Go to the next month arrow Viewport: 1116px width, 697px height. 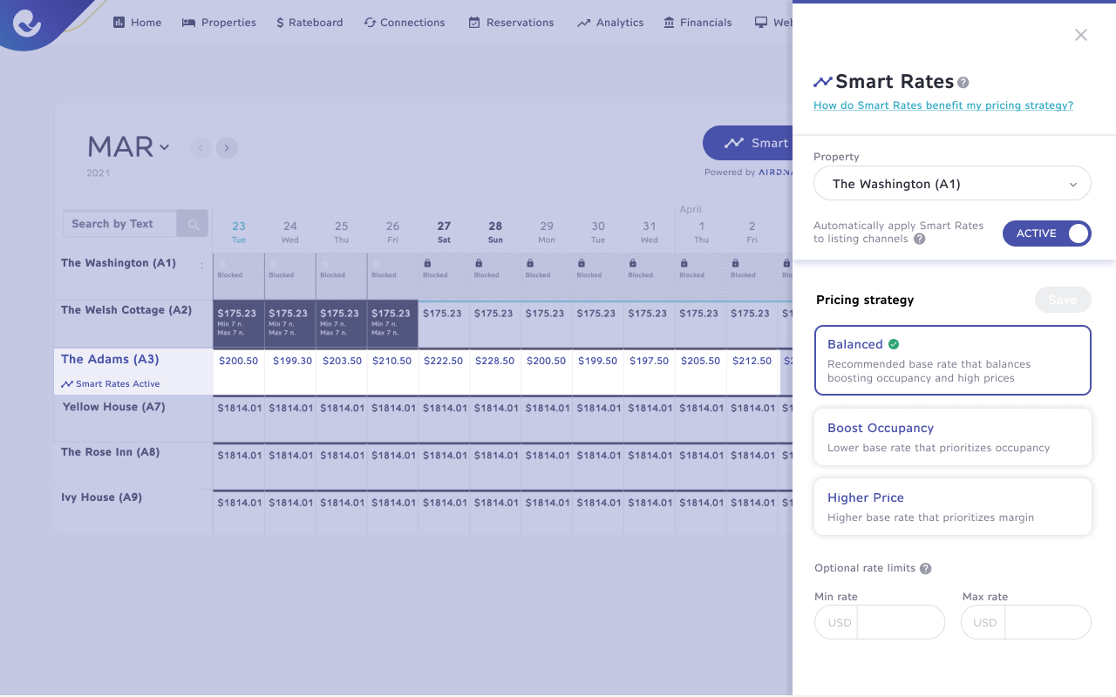(x=227, y=147)
